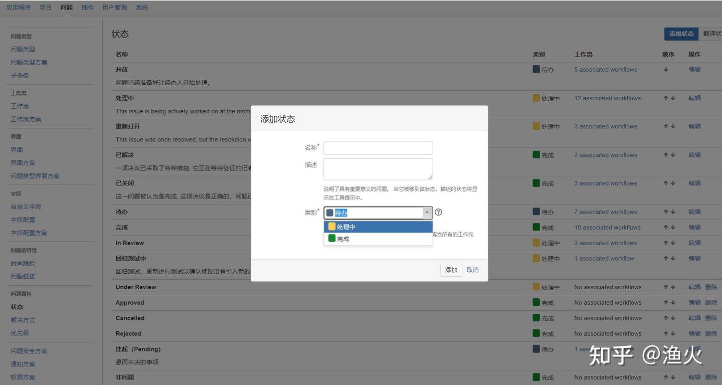Focus the 名称 text field
The height and width of the screenshot is (385, 722).
(x=378, y=148)
